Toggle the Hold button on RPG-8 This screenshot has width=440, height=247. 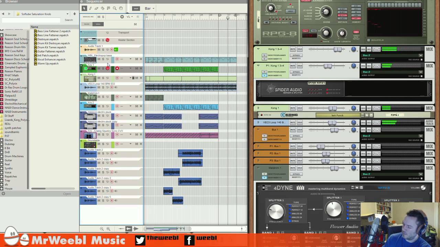pyautogui.click(x=290, y=11)
